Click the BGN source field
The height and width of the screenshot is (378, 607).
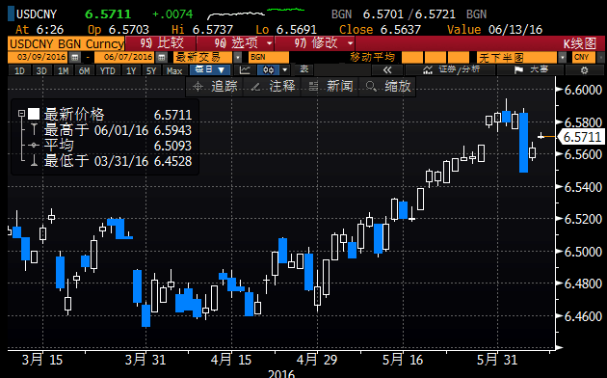point(269,58)
